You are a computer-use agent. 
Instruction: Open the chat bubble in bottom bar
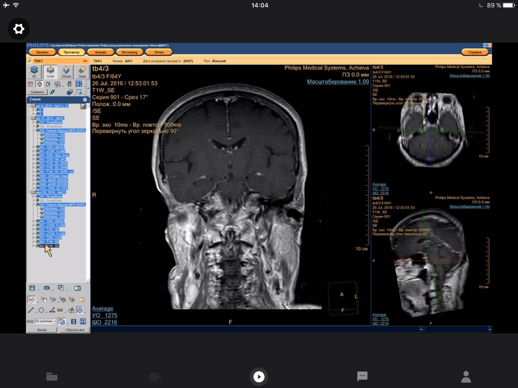tap(362, 376)
